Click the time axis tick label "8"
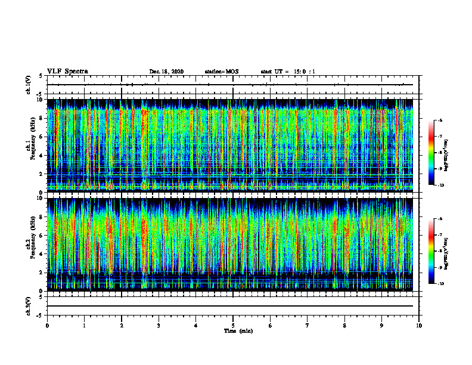This screenshot has height=365, width=472. (344, 326)
